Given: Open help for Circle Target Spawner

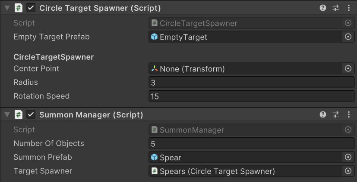Looking at the screenshot, I should pos(323,8).
